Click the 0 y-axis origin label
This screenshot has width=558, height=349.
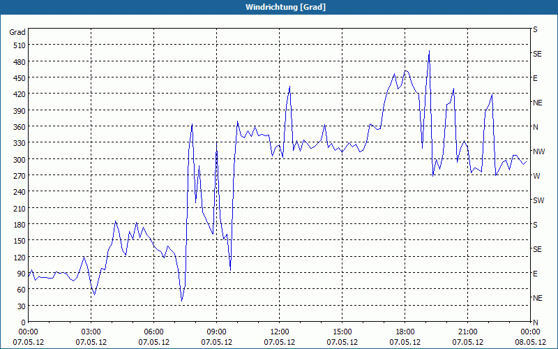pyautogui.click(x=24, y=322)
